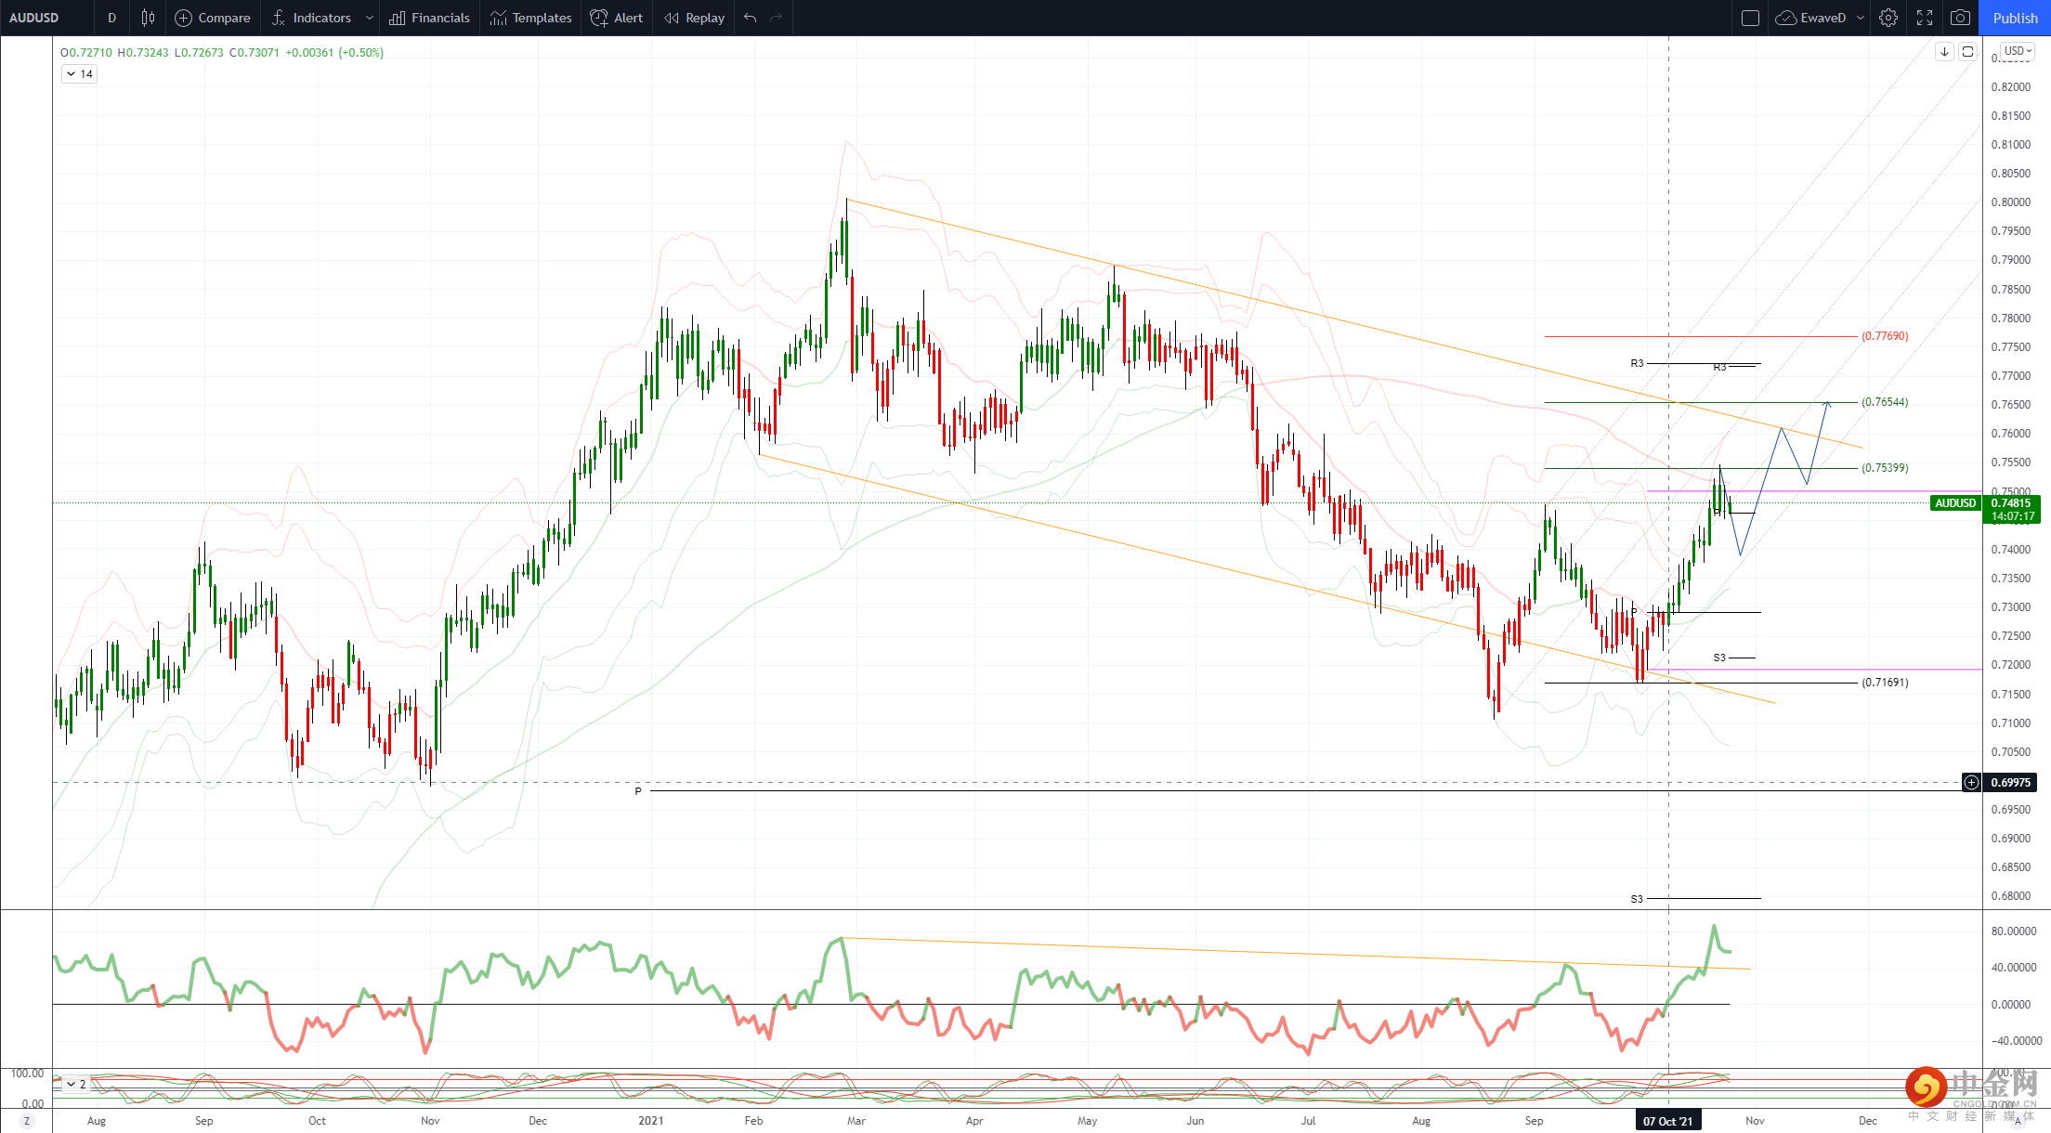Expand the 14 indicators legend chevron
Viewport: 2051px width, 1133px height.
point(72,74)
